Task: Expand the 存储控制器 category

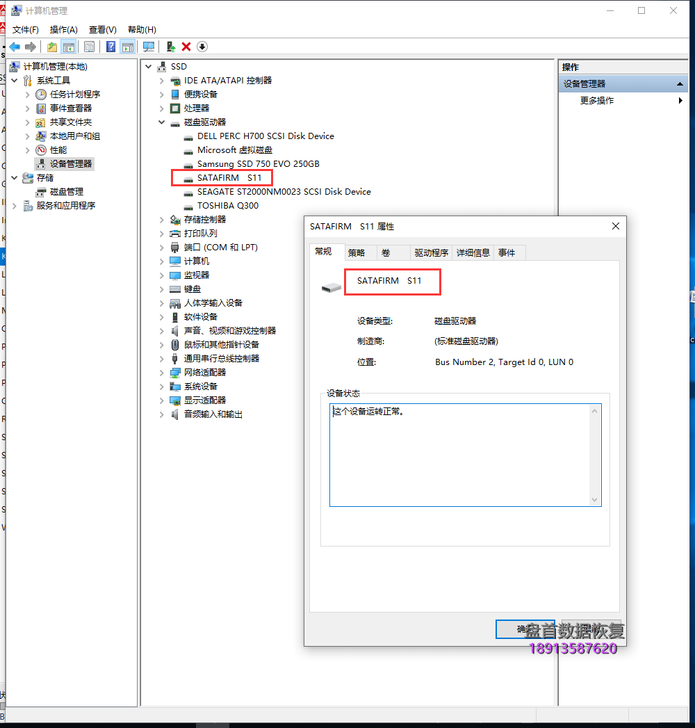Action: tap(161, 220)
